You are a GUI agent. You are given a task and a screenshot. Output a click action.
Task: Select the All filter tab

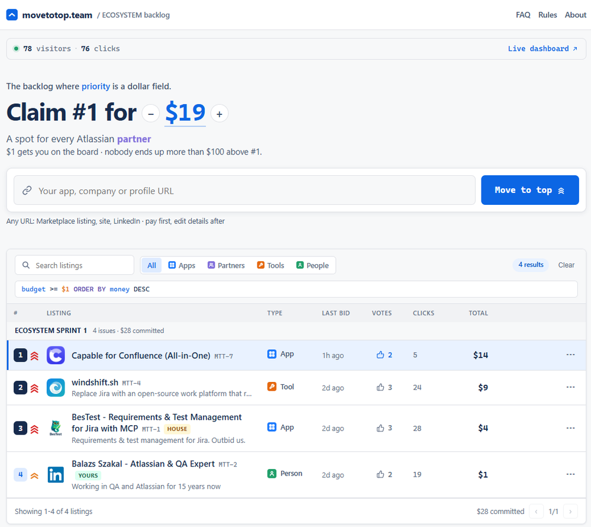tap(151, 265)
